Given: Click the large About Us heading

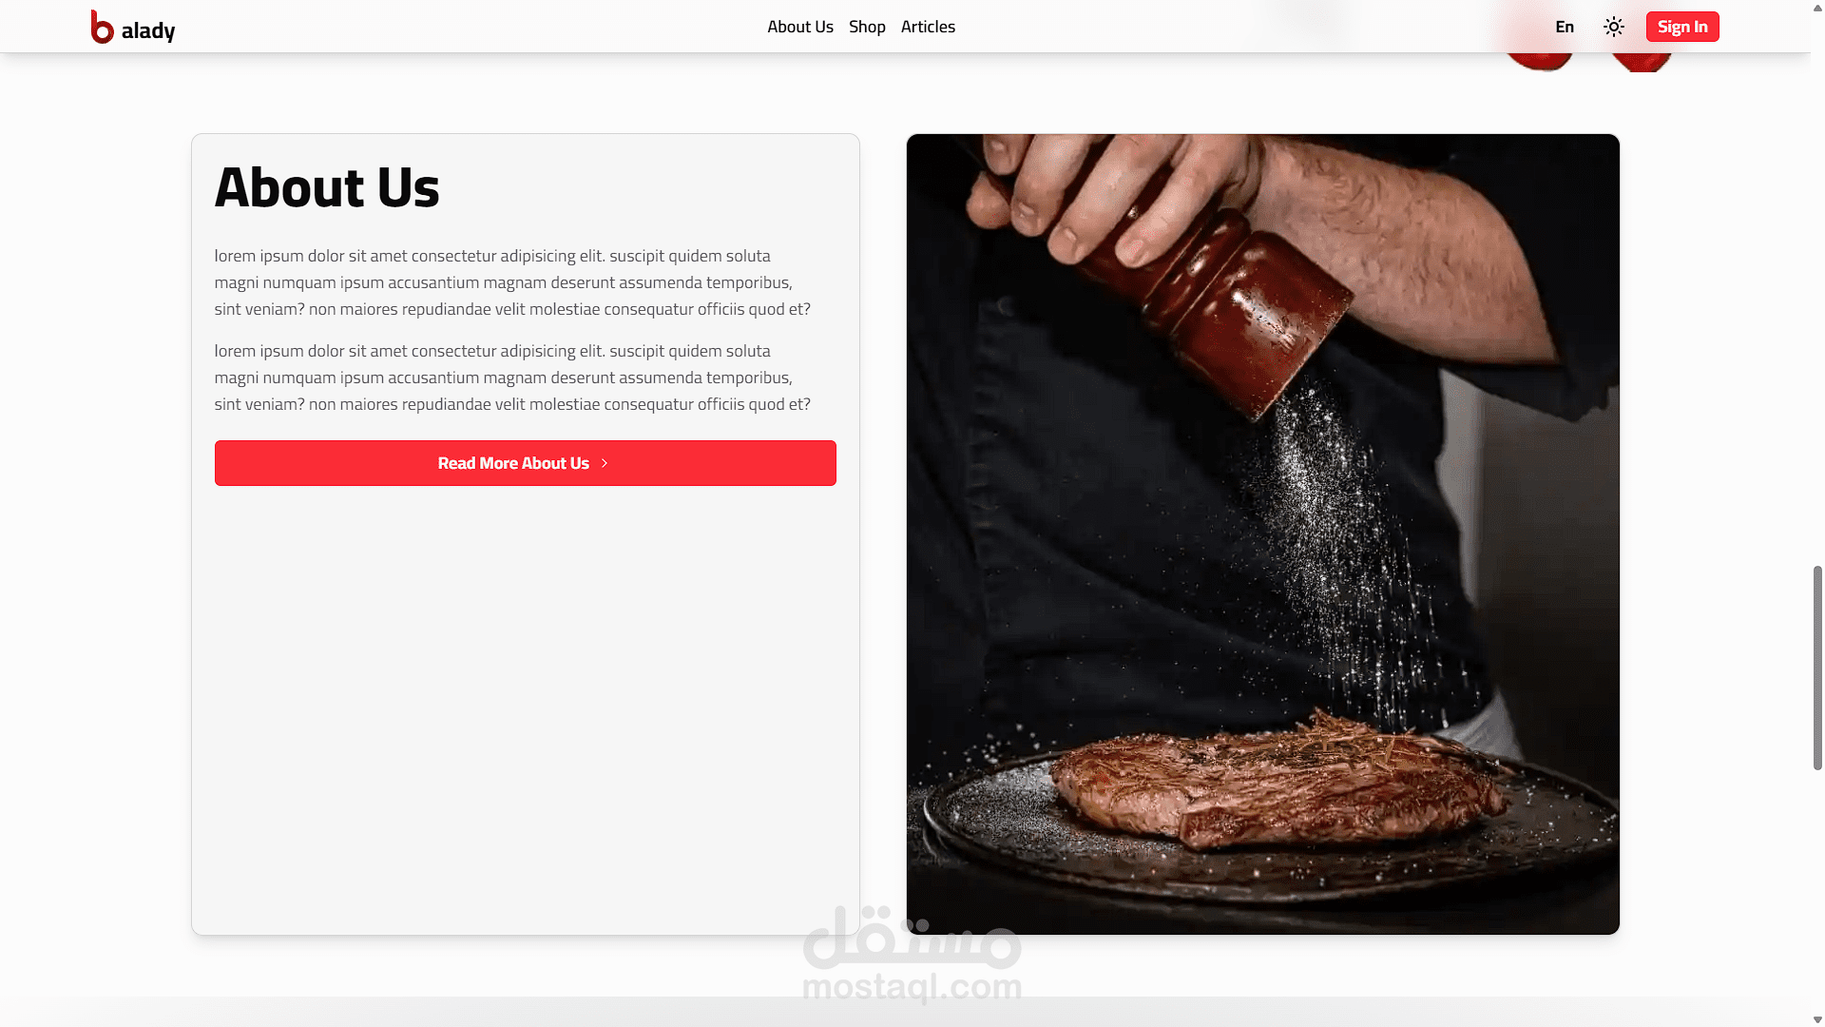Looking at the screenshot, I should [327, 187].
